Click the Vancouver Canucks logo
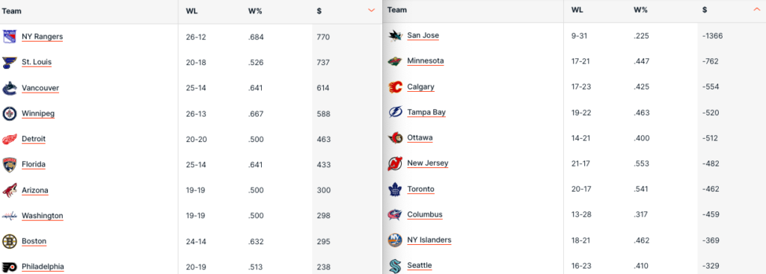The height and width of the screenshot is (274, 766). [x=9, y=88]
